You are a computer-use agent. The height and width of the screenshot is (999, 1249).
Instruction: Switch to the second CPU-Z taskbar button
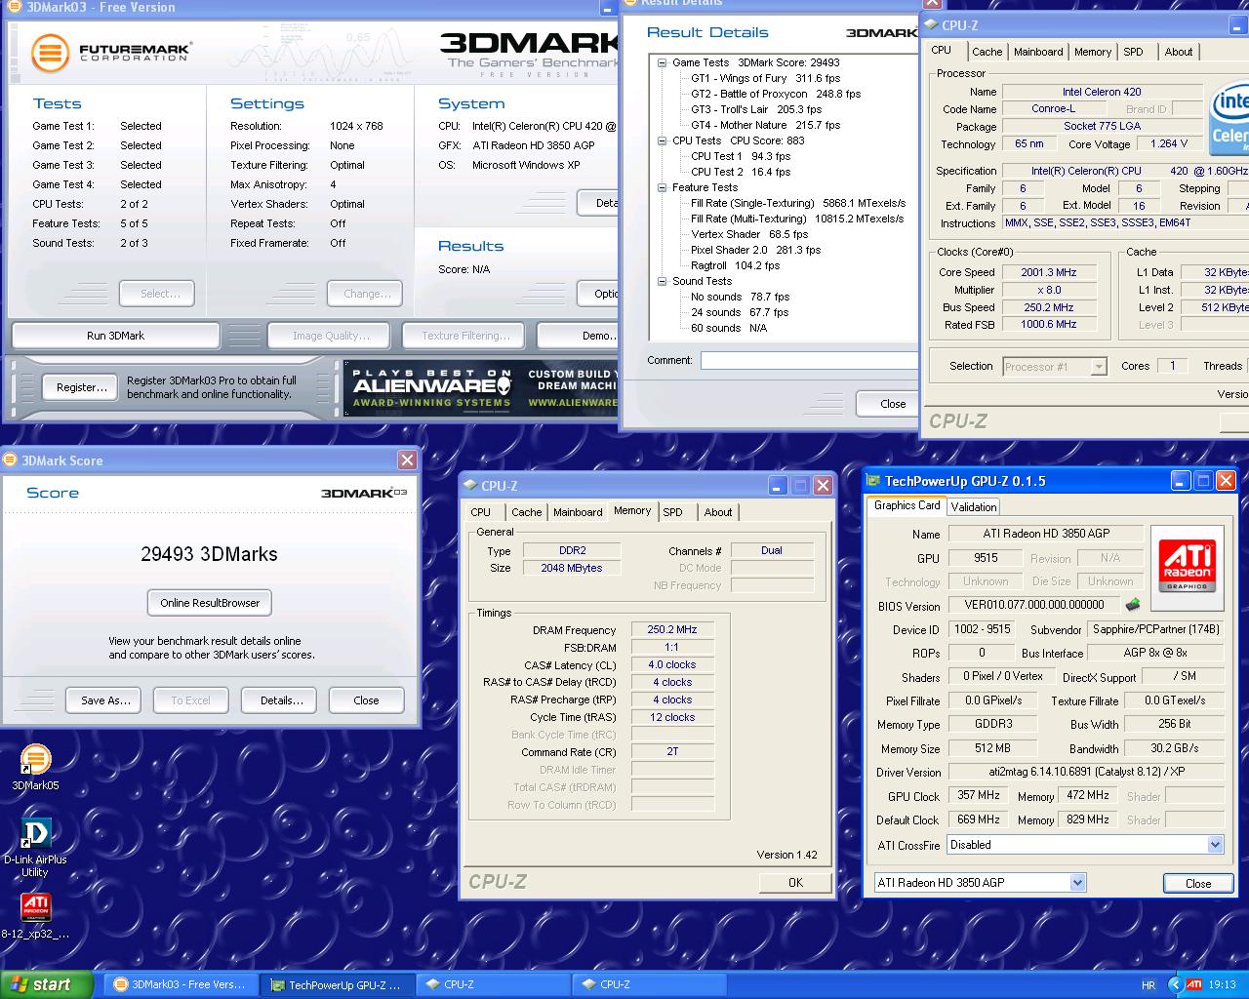click(x=649, y=985)
